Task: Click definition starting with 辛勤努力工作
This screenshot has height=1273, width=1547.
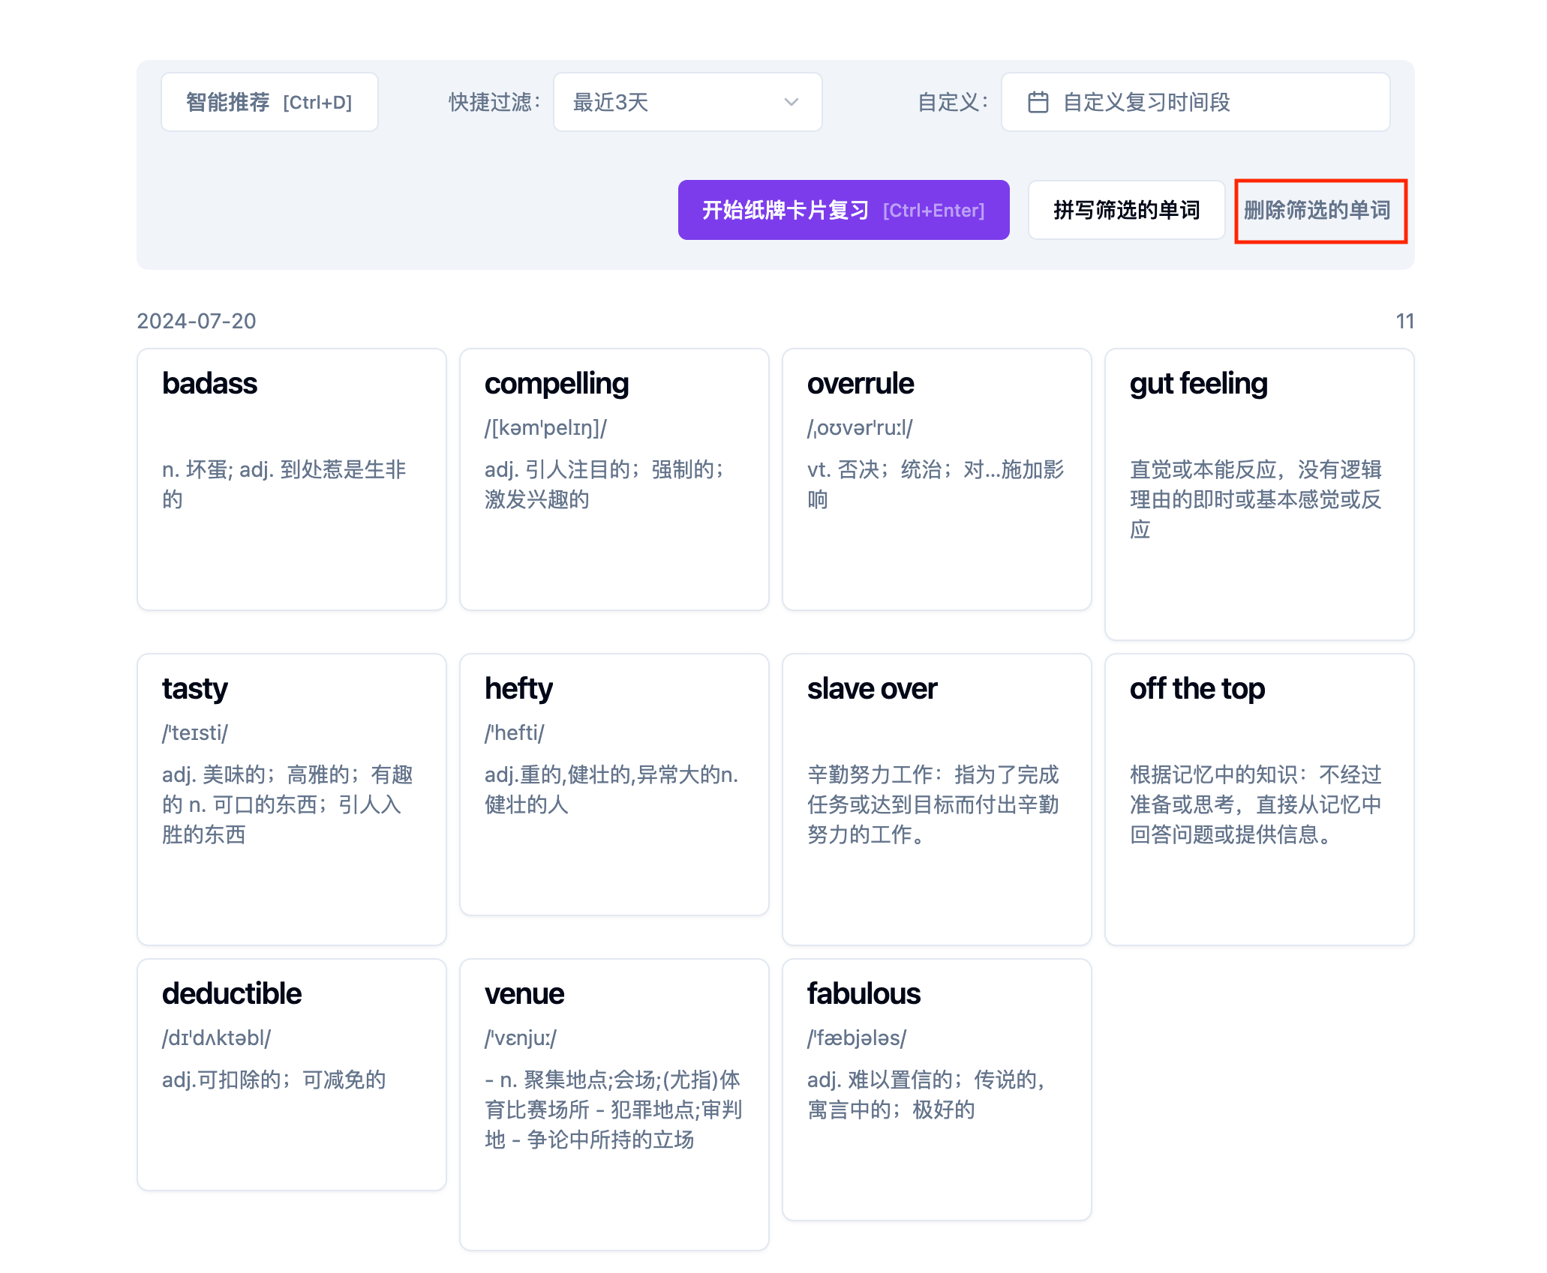Action: coord(933,804)
